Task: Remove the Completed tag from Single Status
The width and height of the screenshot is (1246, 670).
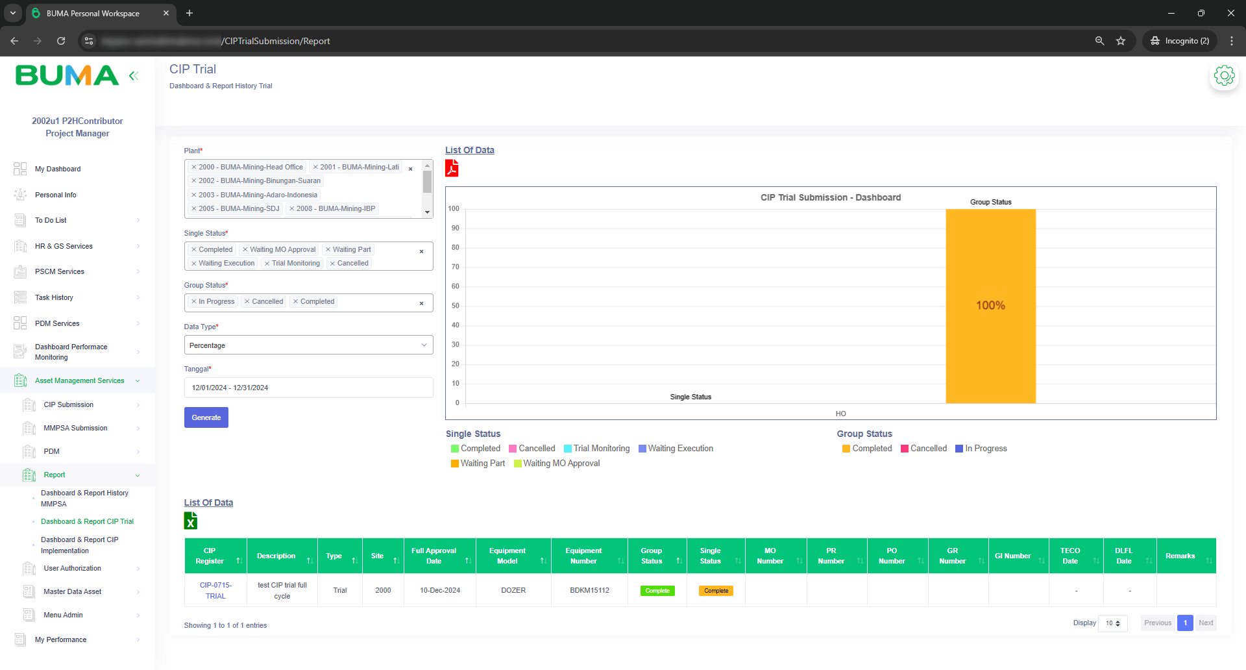Action: [194, 249]
